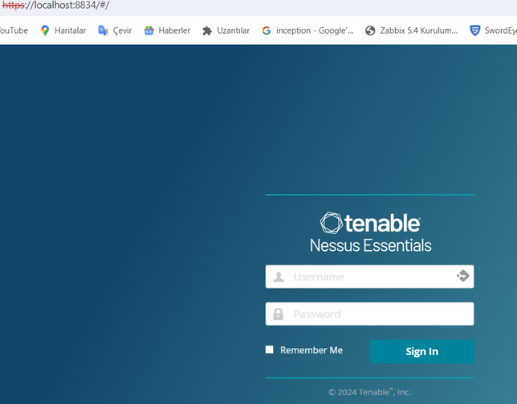Open the Haritalar maps bookmark
This screenshot has height=404, width=517.
pos(63,30)
